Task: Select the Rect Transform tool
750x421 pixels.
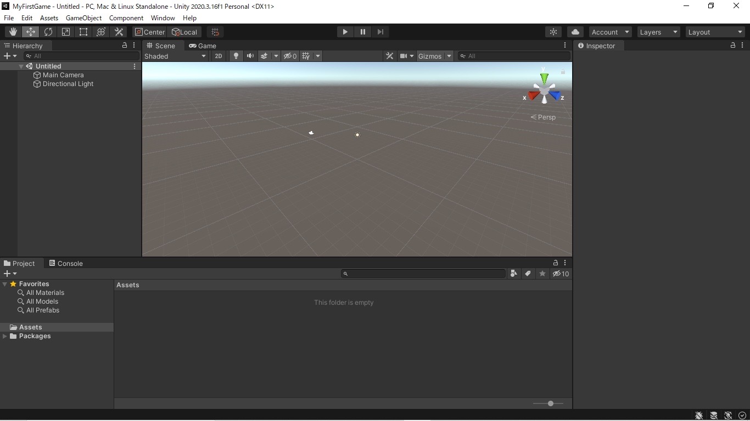Action: tap(83, 32)
